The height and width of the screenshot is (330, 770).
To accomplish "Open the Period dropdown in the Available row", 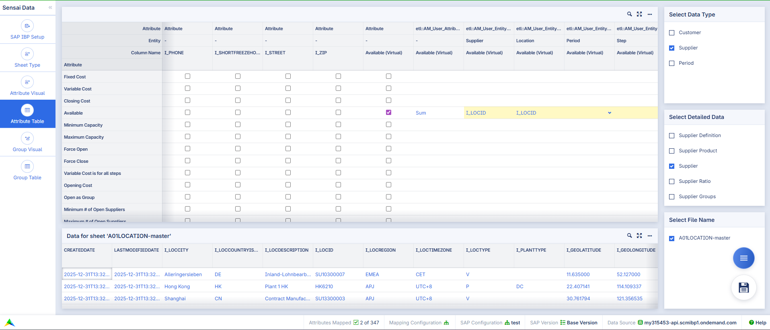I will pyautogui.click(x=609, y=113).
